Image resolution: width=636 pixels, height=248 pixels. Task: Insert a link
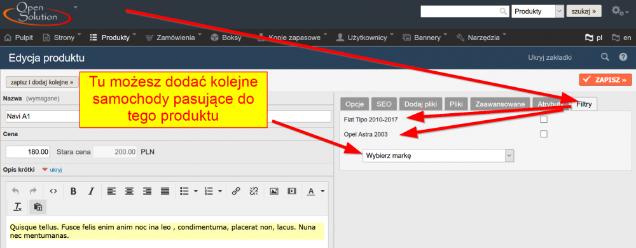click(236, 191)
